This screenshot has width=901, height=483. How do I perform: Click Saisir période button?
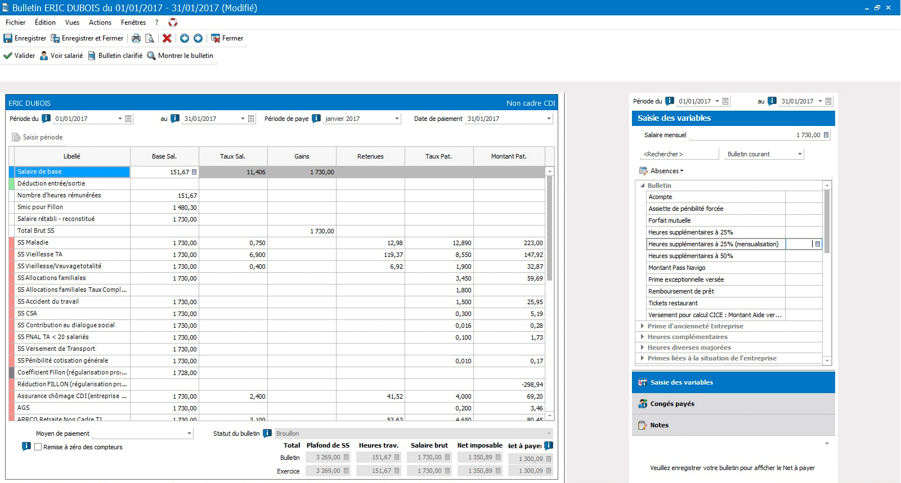click(x=37, y=137)
